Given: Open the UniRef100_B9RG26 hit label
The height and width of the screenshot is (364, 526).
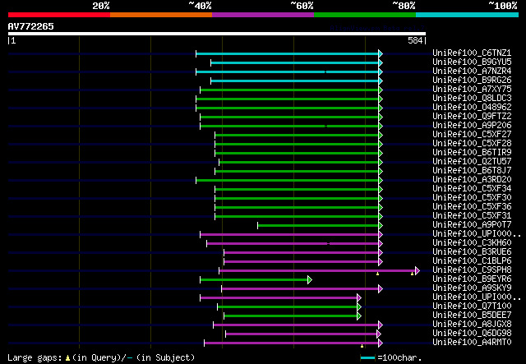Looking at the screenshot, I should 472,80.
